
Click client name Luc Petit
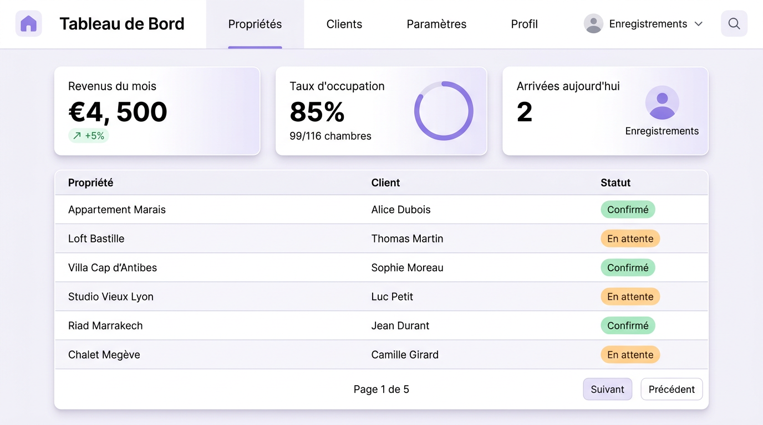click(x=393, y=297)
